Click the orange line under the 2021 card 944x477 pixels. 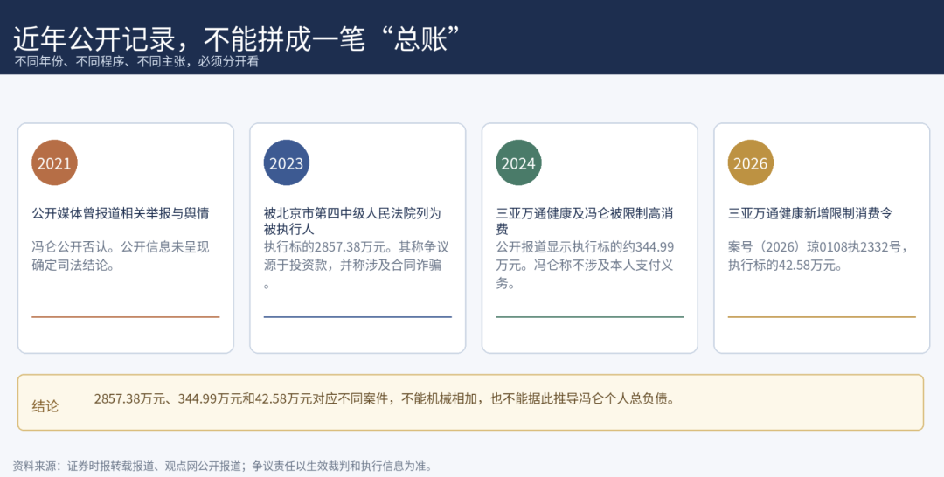126,317
